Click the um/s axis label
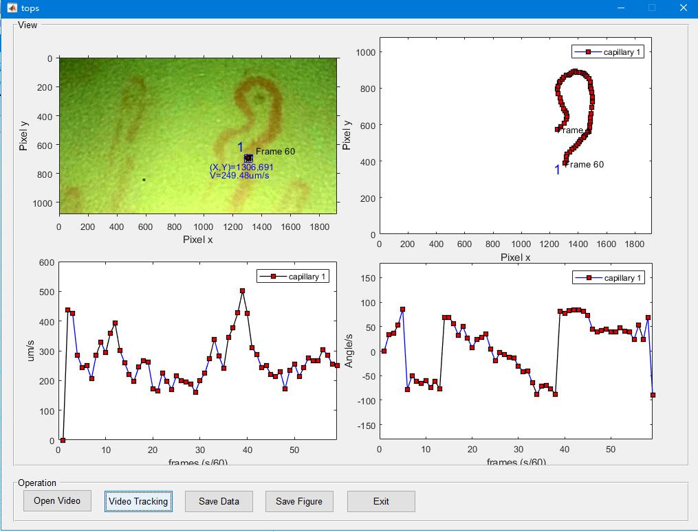The image size is (698, 532). (30, 351)
